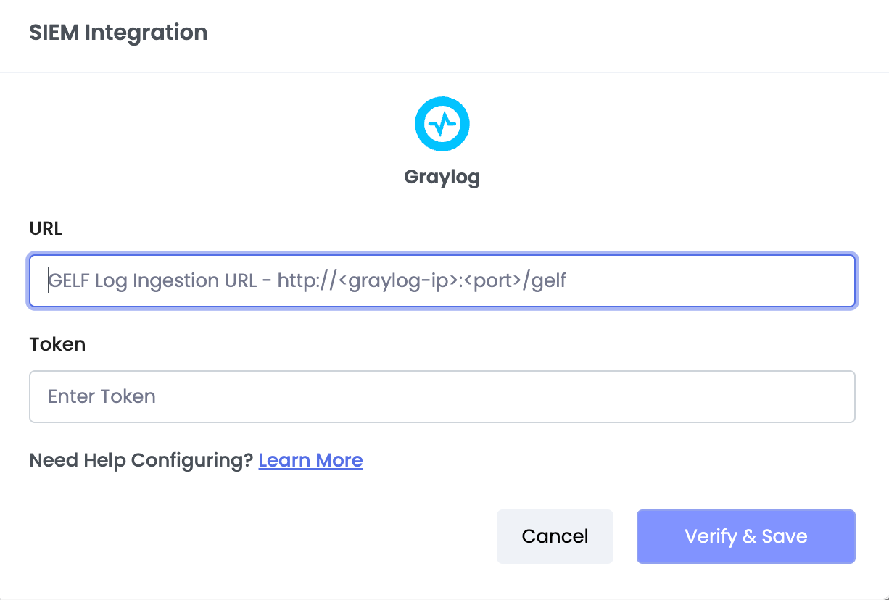Click the waveform symbol inside the blue circle
This screenshot has width=889, height=600.
(x=442, y=123)
